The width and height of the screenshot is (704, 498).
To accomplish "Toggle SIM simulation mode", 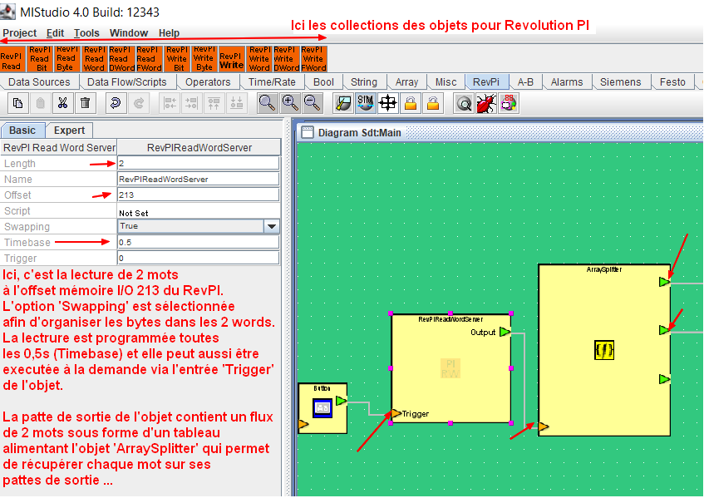I will (x=365, y=104).
